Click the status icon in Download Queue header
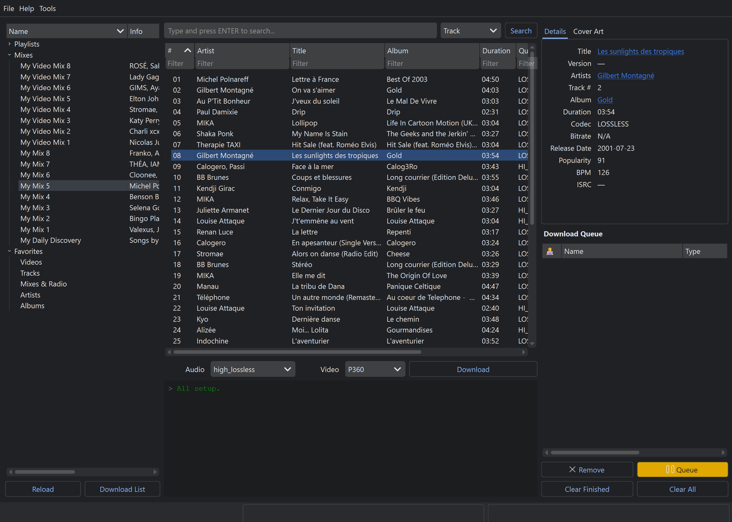The width and height of the screenshot is (732, 522). pyautogui.click(x=550, y=251)
